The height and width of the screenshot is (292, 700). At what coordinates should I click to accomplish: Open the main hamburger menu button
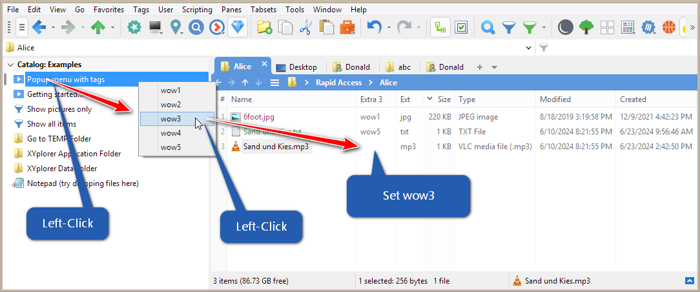tap(22, 28)
